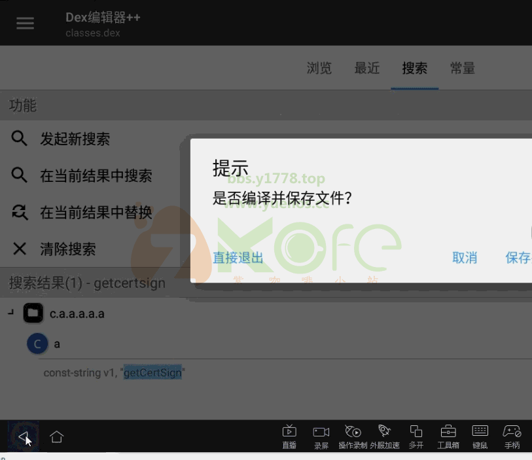Select the replace in results icon
532x460 pixels.
click(19, 212)
